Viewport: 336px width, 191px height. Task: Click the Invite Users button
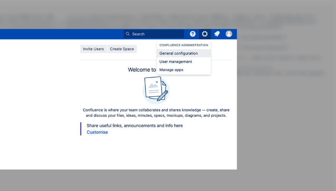tap(93, 49)
